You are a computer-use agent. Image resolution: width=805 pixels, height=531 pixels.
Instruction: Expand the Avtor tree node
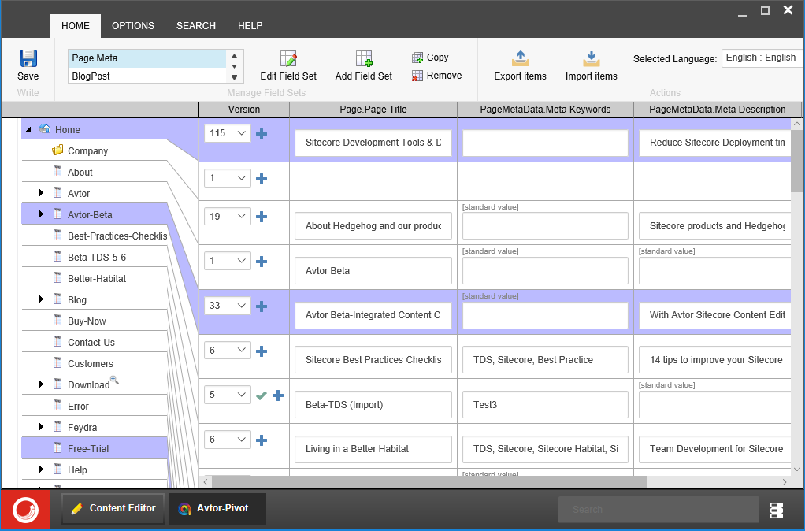tap(41, 192)
